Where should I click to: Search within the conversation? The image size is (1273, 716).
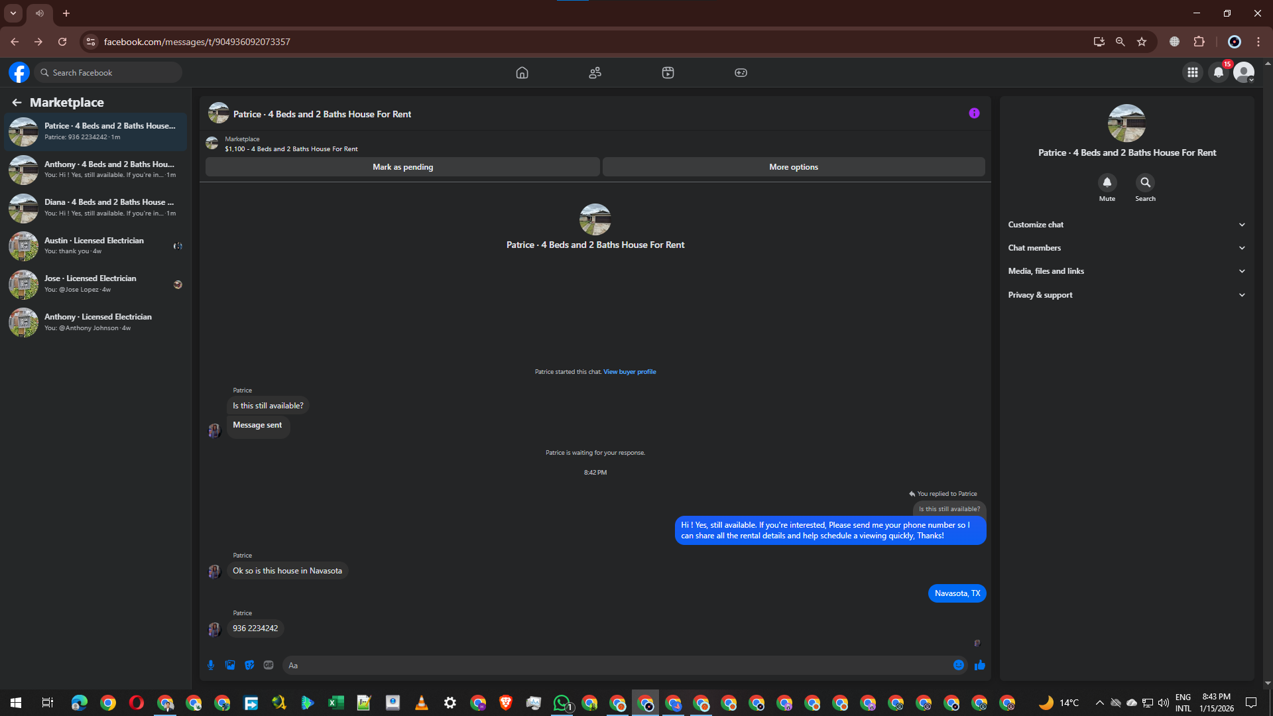[x=1145, y=182]
